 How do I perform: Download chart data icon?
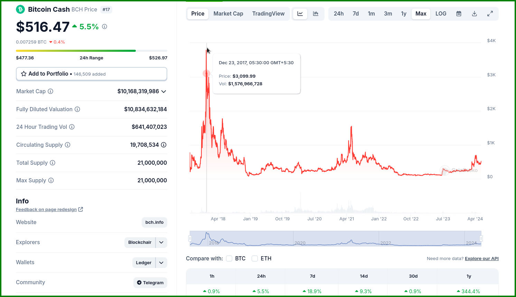coord(474,14)
